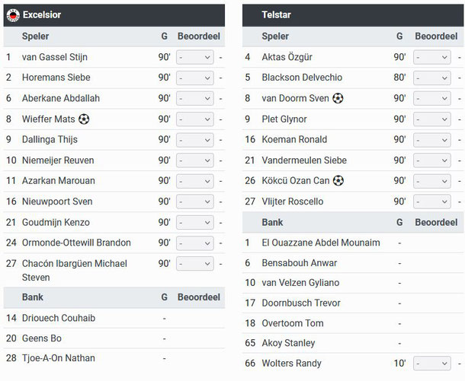Viewport: 465px width, 381px height.
Task: Click the Excelsior team name header
Action: (x=42, y=14)
